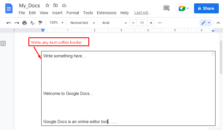Screen dimensions: 223x130
Task: Open the comment history icon
Action: pos(166,8)
